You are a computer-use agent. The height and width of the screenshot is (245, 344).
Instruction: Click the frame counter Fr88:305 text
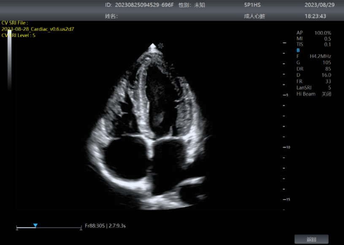coord(95,226)
